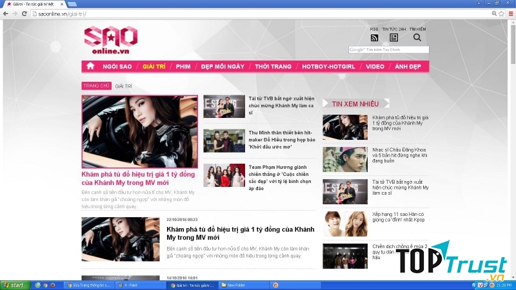
Task: Click the GIẢI TRÍ breadcrumb
Action: point(123,86)
